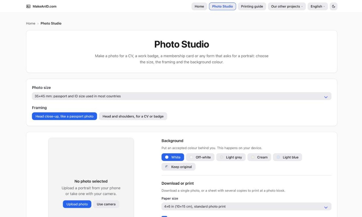Choose the Off-white background option
This screenshot has width=362, height=217.
pos(200,157)
